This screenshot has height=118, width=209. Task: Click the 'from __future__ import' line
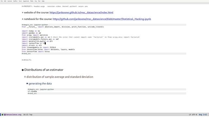pyautogui.click(x=63, y=27)
